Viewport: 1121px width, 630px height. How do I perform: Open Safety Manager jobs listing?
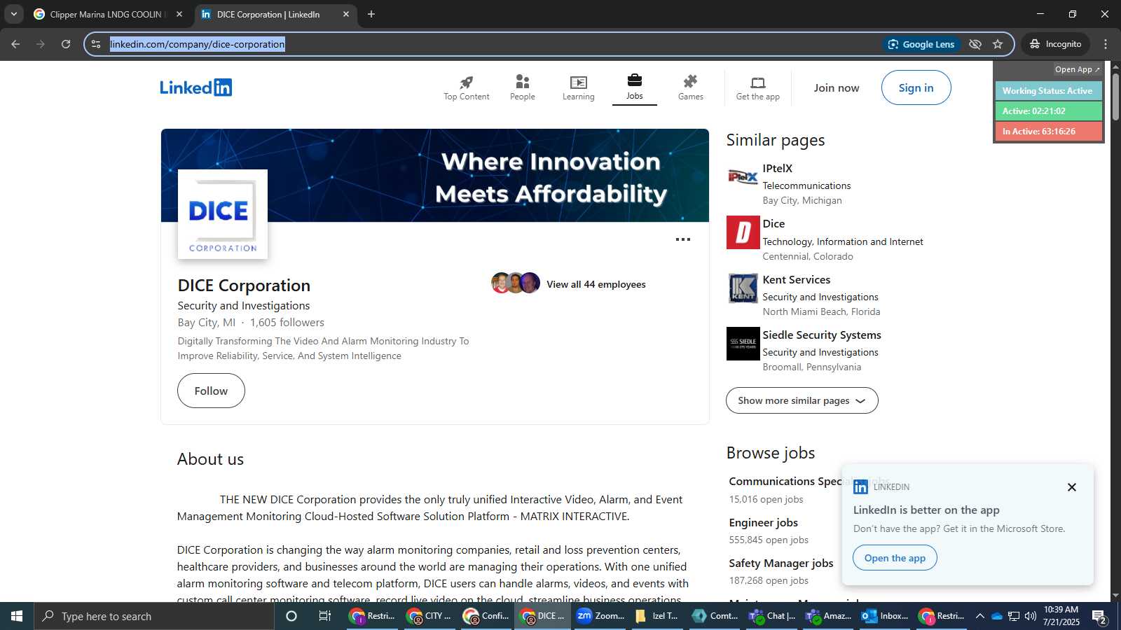(x=781, y=563)
